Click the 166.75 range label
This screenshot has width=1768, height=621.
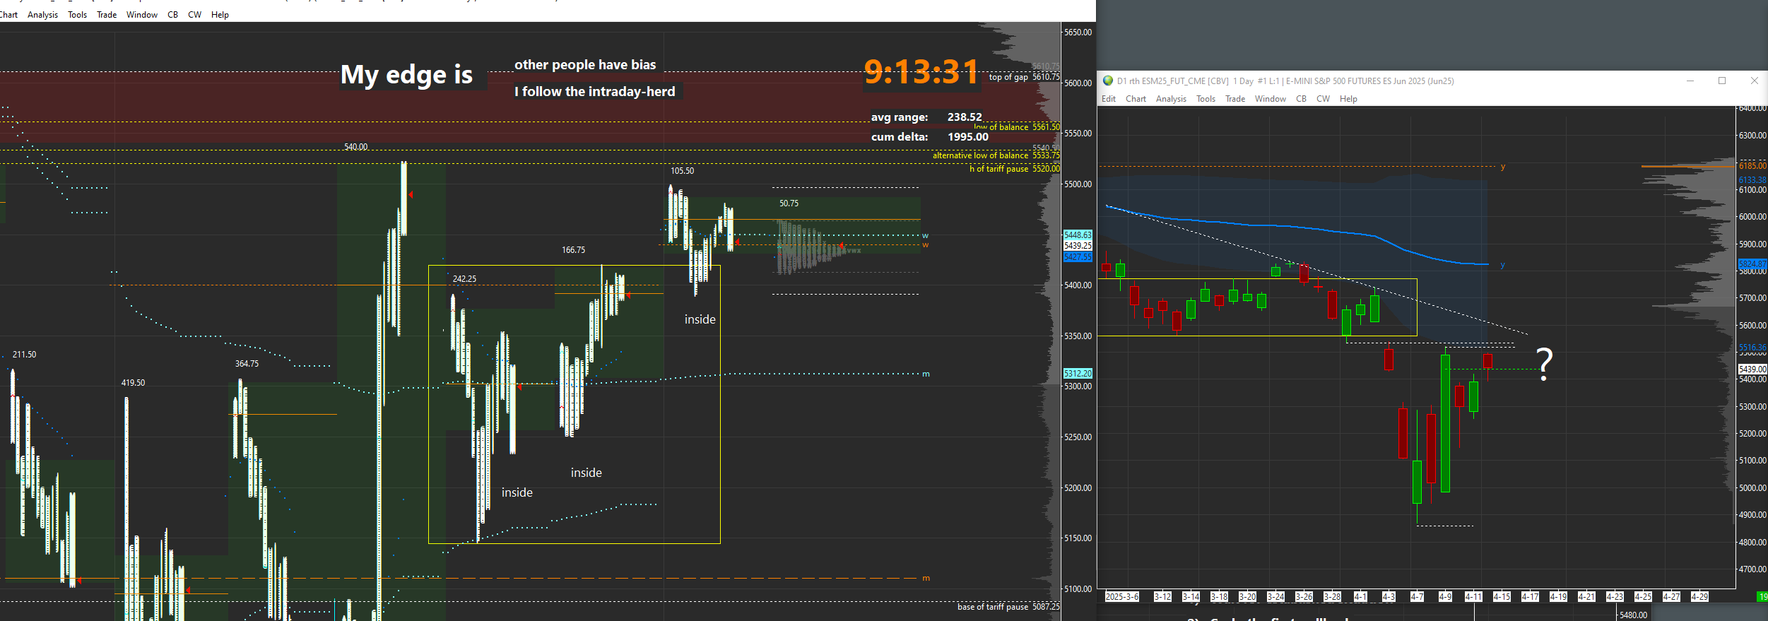pos(574,250)
